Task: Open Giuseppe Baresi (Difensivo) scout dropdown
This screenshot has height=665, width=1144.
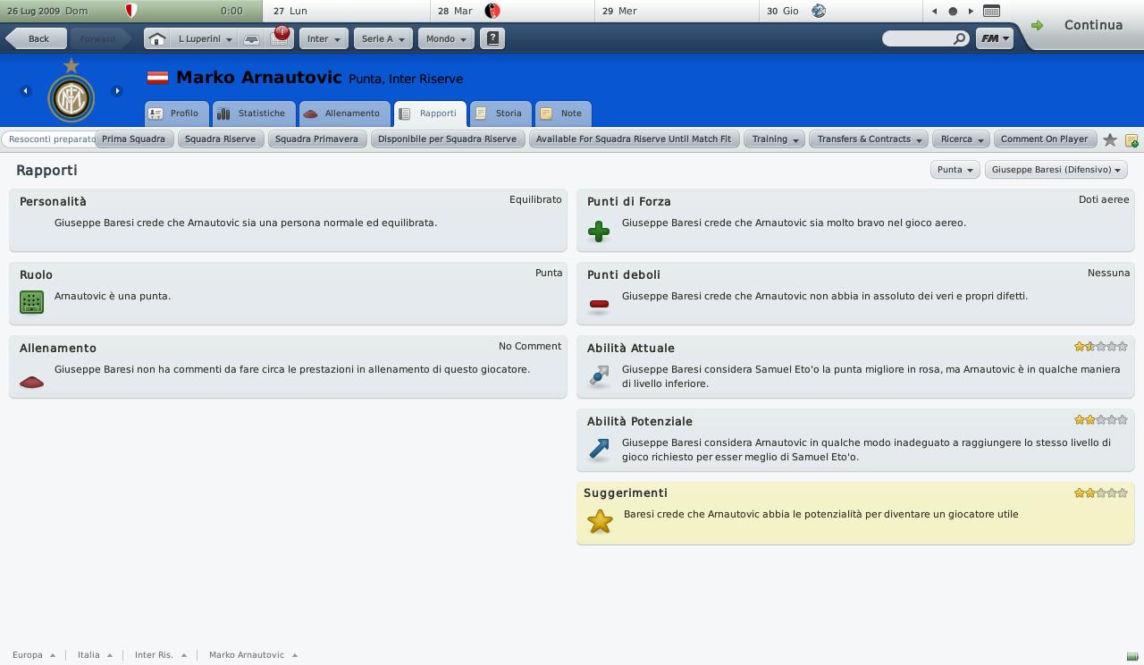Action: [x=1056, y=170]
